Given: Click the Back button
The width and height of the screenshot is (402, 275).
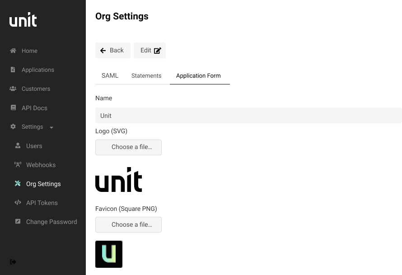Looking at the screenshot, I should 112,50.
